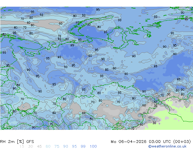Select legend value 99 in the color scale
Viewport: 193px width, 149px height.
[83, 147]
